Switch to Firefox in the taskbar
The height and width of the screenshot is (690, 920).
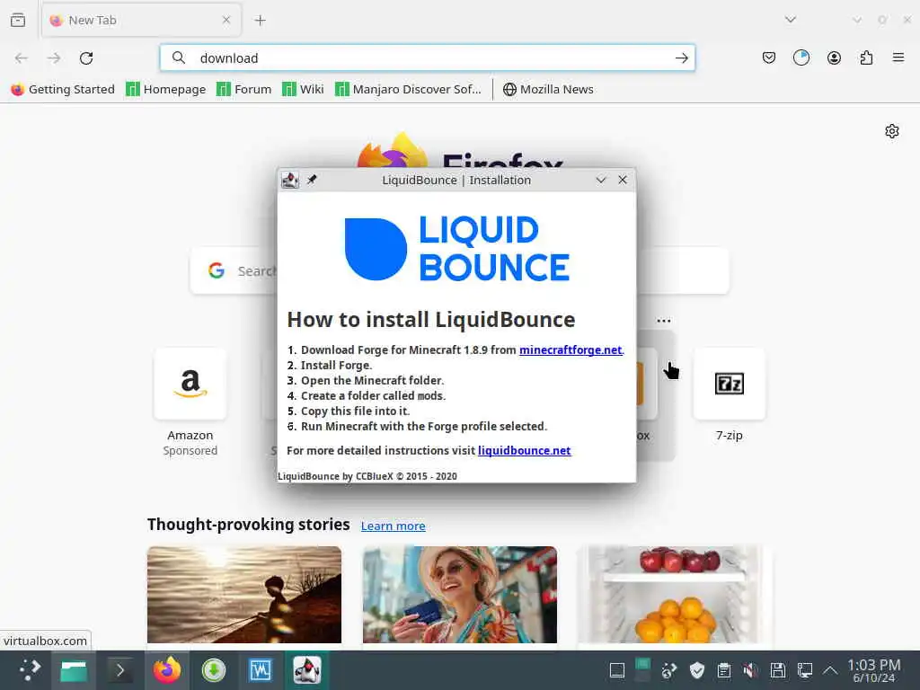pos(166,670)
